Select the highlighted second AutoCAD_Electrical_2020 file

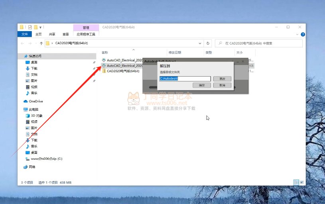pyautogui.click(x=122, y=66)
